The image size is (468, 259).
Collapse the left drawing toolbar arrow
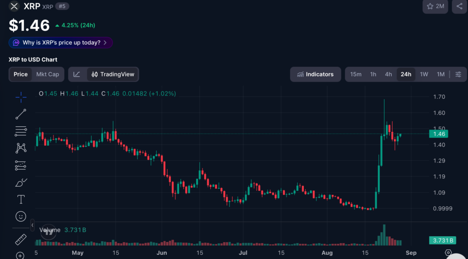[32, 225]
